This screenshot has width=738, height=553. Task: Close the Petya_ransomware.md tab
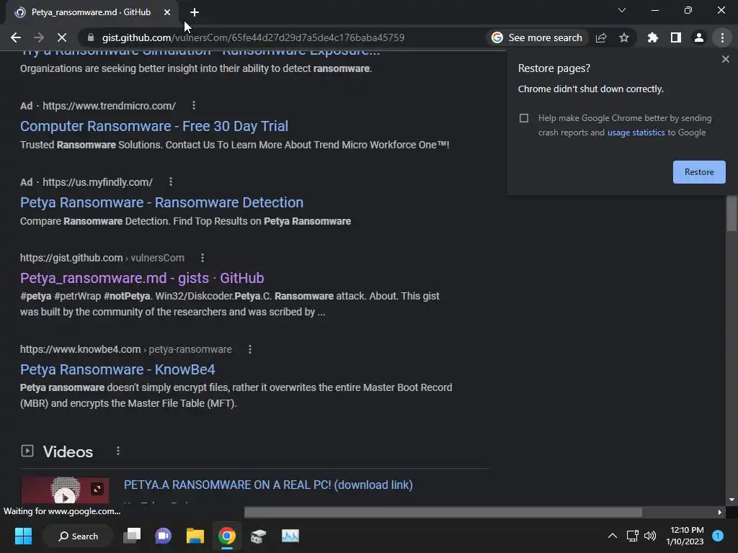[167, 12]
